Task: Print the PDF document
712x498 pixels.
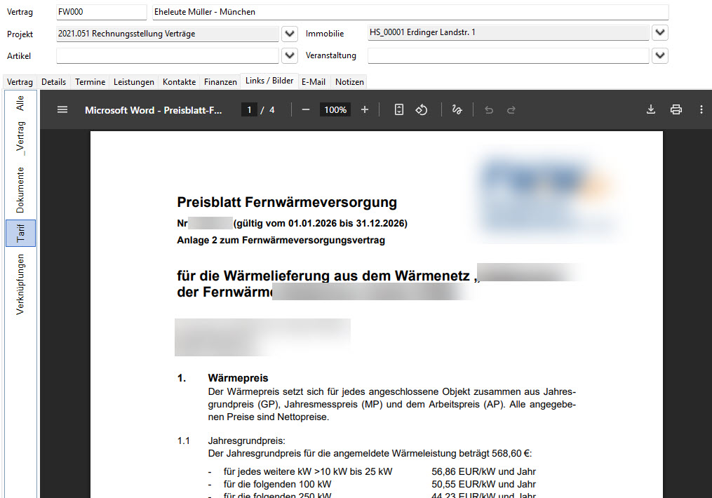Action: pos(676,110)
